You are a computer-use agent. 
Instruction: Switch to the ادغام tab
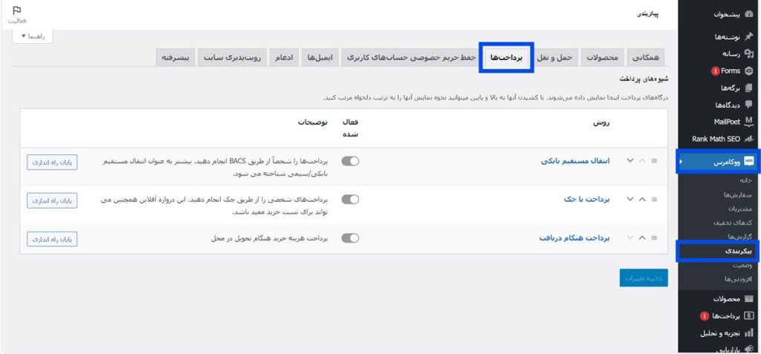284,57
